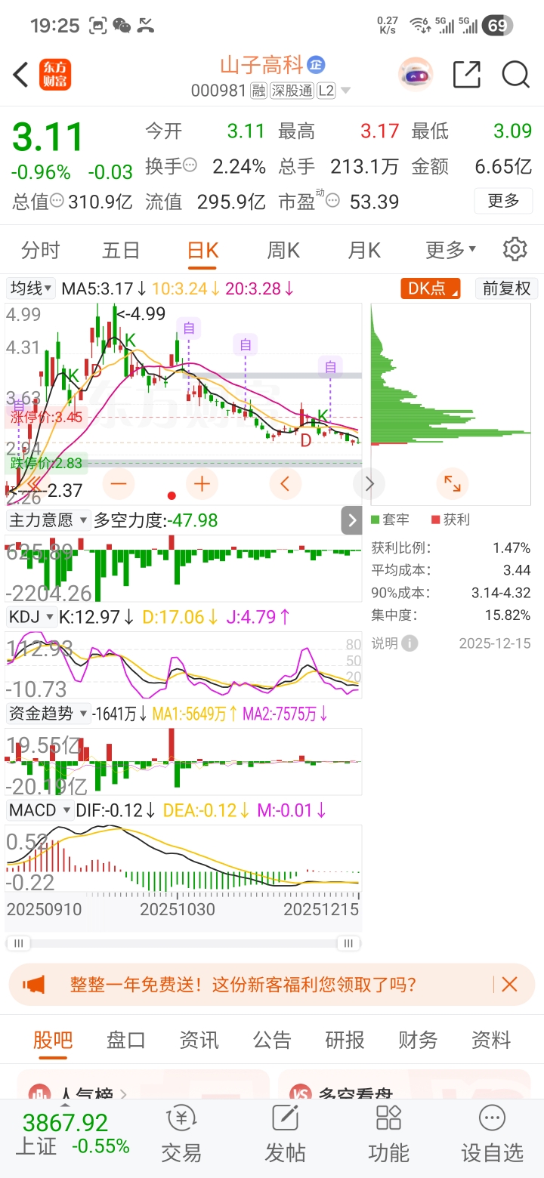This screenshot has width=544, height=1178.
Task: Open the 资讯 tab
Action: (x=199, y=1040)
